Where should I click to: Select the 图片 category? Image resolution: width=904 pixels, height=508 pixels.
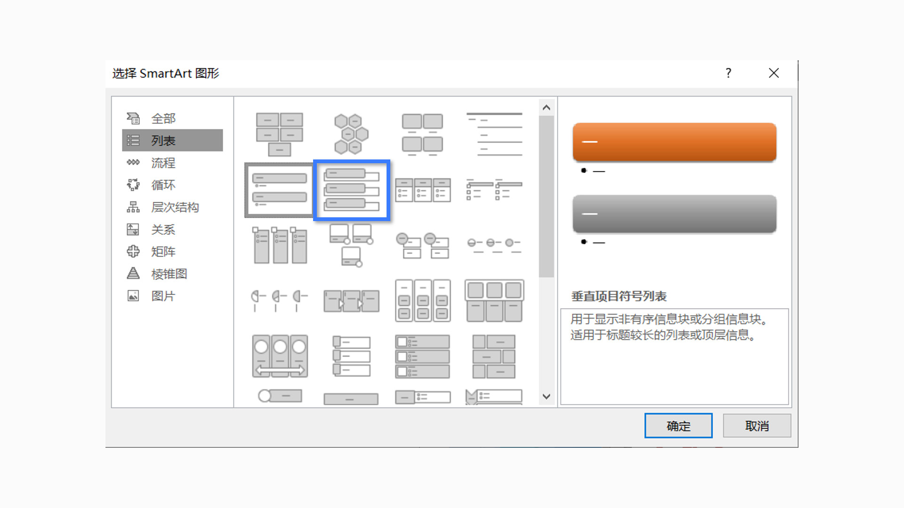coord(163,296)
